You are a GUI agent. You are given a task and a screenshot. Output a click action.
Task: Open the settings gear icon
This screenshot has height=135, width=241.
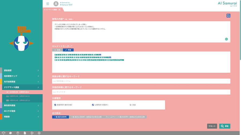click(x=39, y=133)
